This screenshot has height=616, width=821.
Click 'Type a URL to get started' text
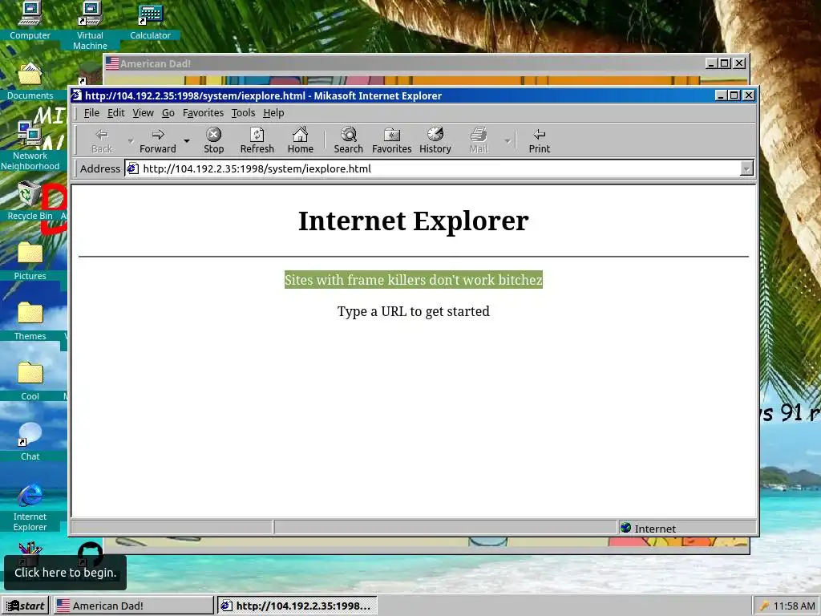point(414,311)
